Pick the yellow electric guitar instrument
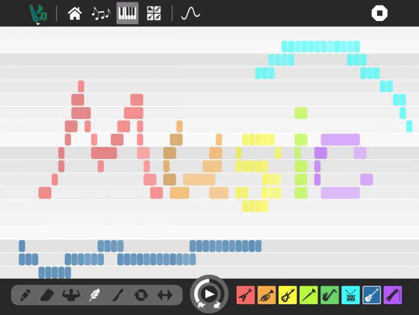Viewport: 419px width, 315px height. point(288,295)
